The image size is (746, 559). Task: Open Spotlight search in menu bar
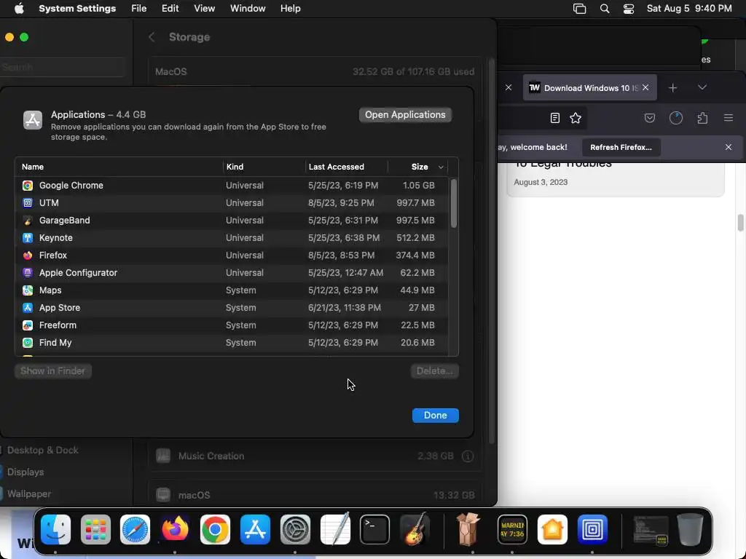[x=605, y=9]
